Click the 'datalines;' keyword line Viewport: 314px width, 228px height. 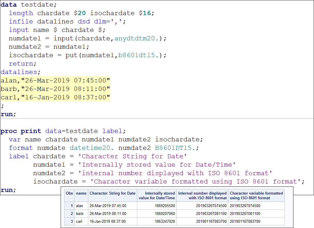[x=20, y=72]
